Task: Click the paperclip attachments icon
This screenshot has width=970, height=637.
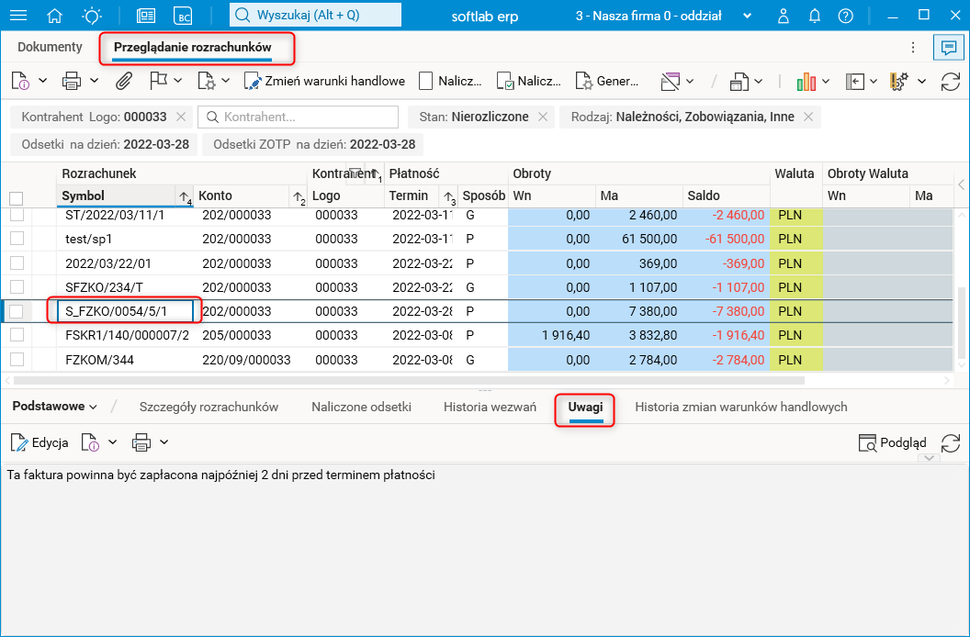Action: coord(123,81)
